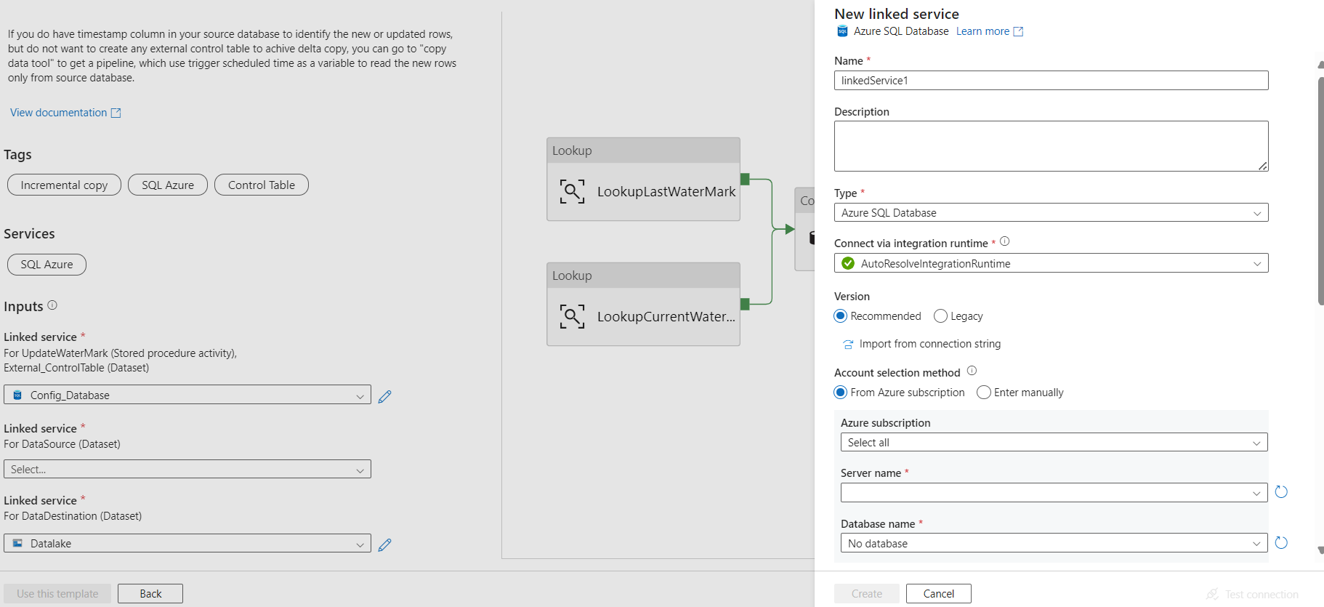Click the Inputs info icon
This screenshot has height=607, width=1324.
pos(52,305)
